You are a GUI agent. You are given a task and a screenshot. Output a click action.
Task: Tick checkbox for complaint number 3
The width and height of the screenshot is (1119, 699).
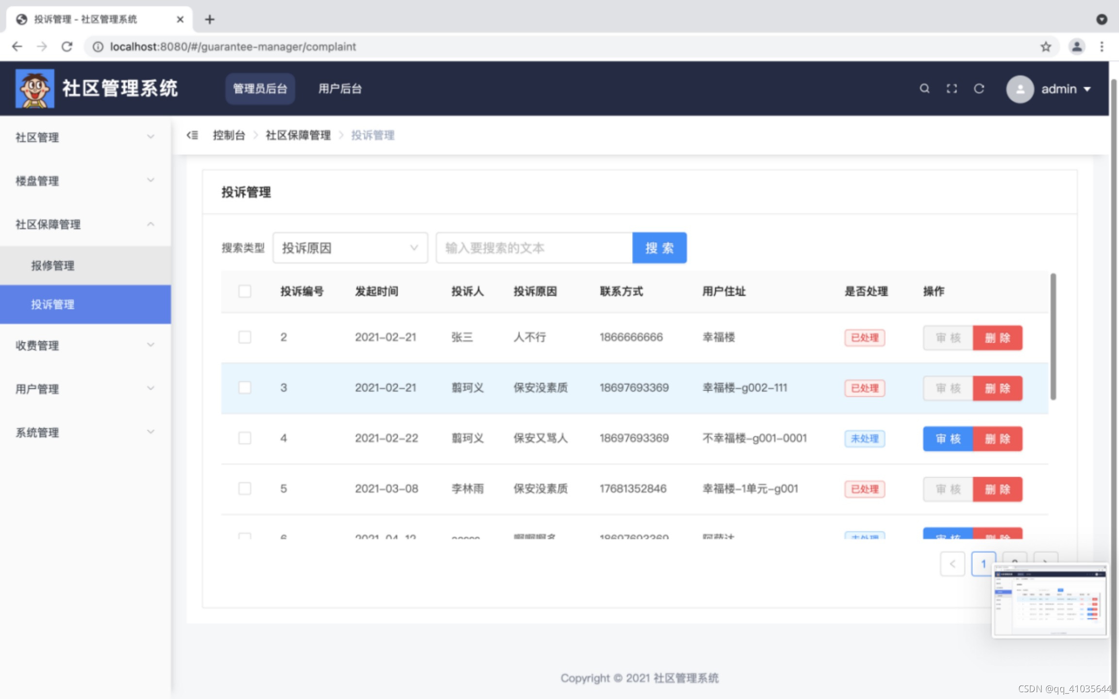point(245,388)
